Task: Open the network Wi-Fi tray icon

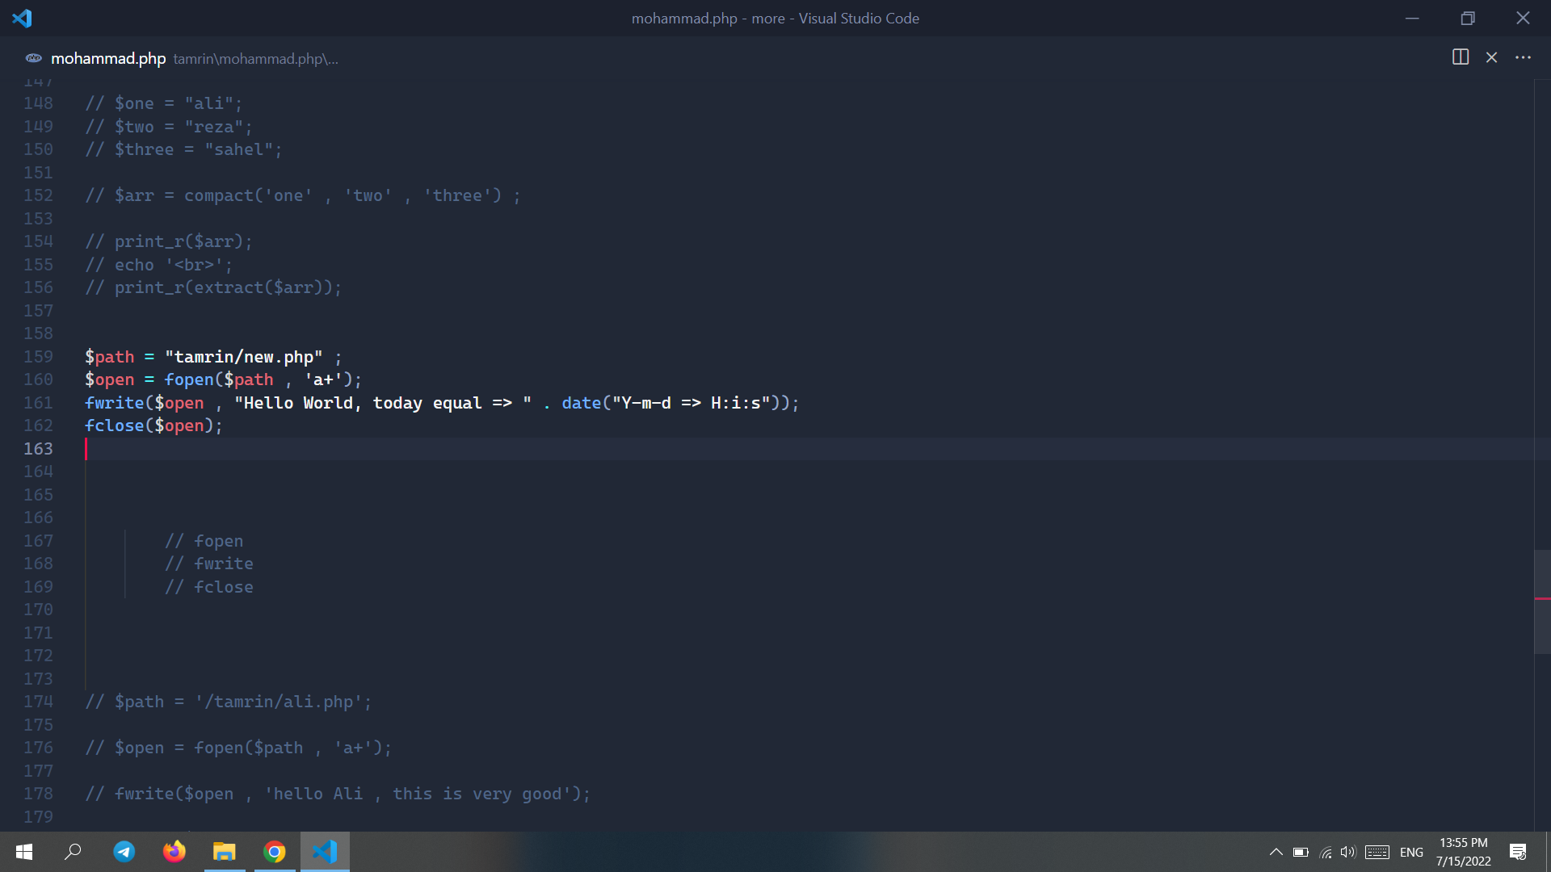Action: click(1326, 852)
